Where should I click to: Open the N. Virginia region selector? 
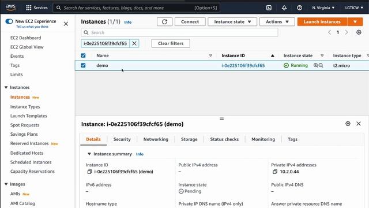(x=323, y=8)
